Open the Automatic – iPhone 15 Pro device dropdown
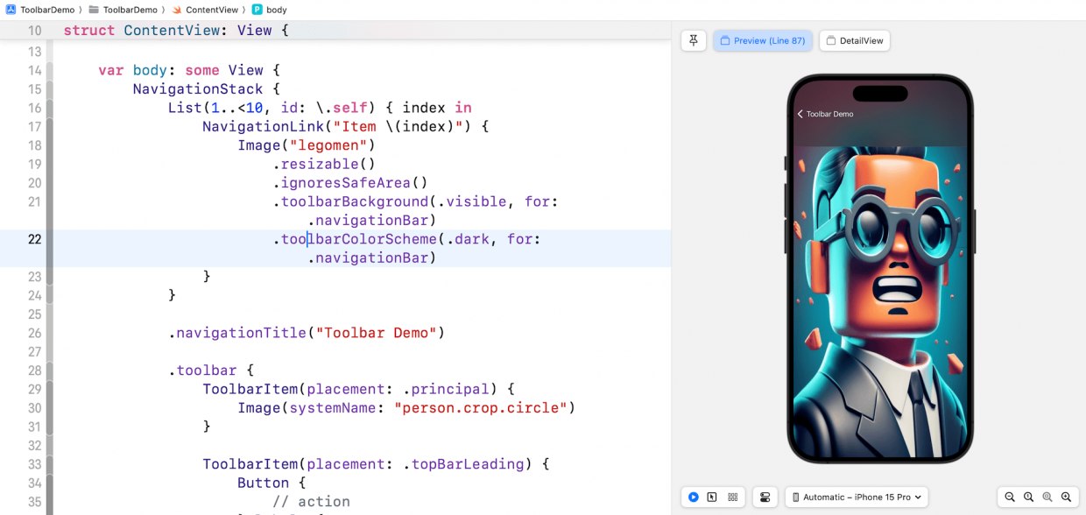This screenshot has height=515, width=1086. (856, 497)
